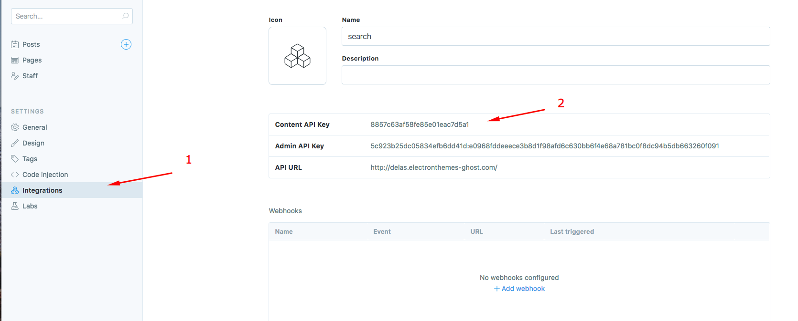Screen dimensions: 798x321
Task: Open the Code injection page
Action: tap(45, 175)
